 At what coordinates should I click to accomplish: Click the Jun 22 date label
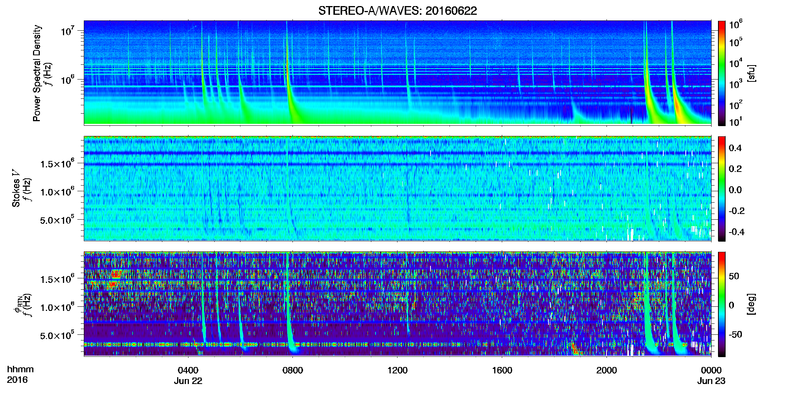pos(188,381)
